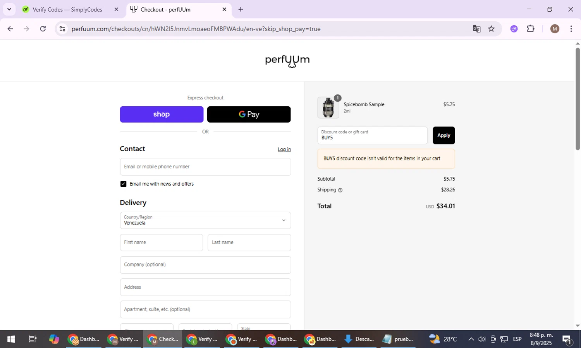
Task: Click the shipping info question icon
Action: click(340, 190)
